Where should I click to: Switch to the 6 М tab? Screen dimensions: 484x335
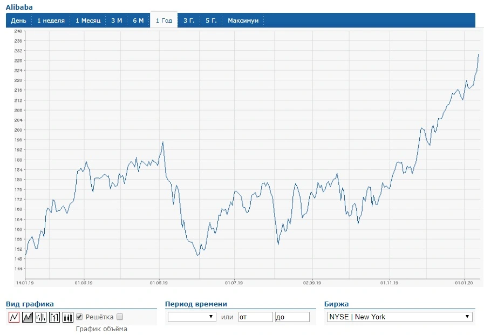point(138,20)
